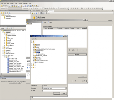114x100 pixels.
Task: Click Script button in Attach Databases dialog
Action: coord(45,22)
